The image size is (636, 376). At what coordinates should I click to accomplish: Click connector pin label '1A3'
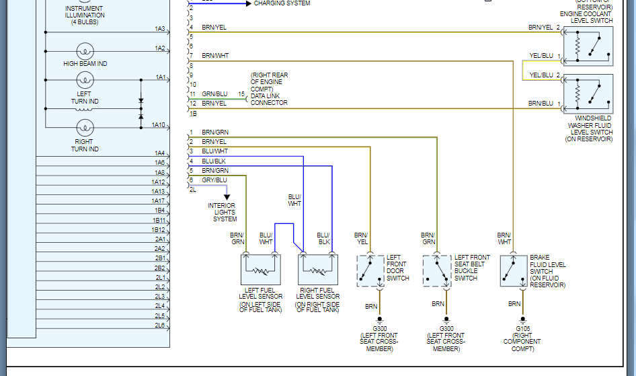[x=160, y=29]
